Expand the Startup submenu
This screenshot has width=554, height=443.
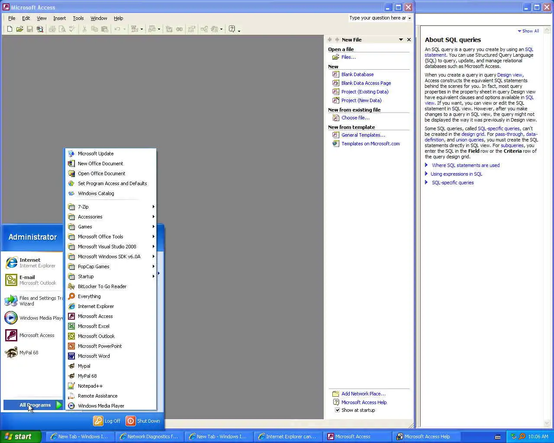click(111, 276)
